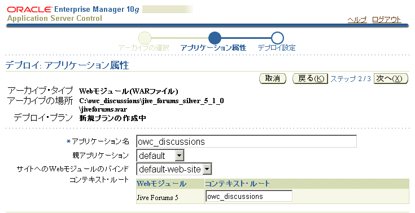Click the 新規プランの作成中 deploy plan text
Screen dimensions: 415x213
tap(112, 118)
